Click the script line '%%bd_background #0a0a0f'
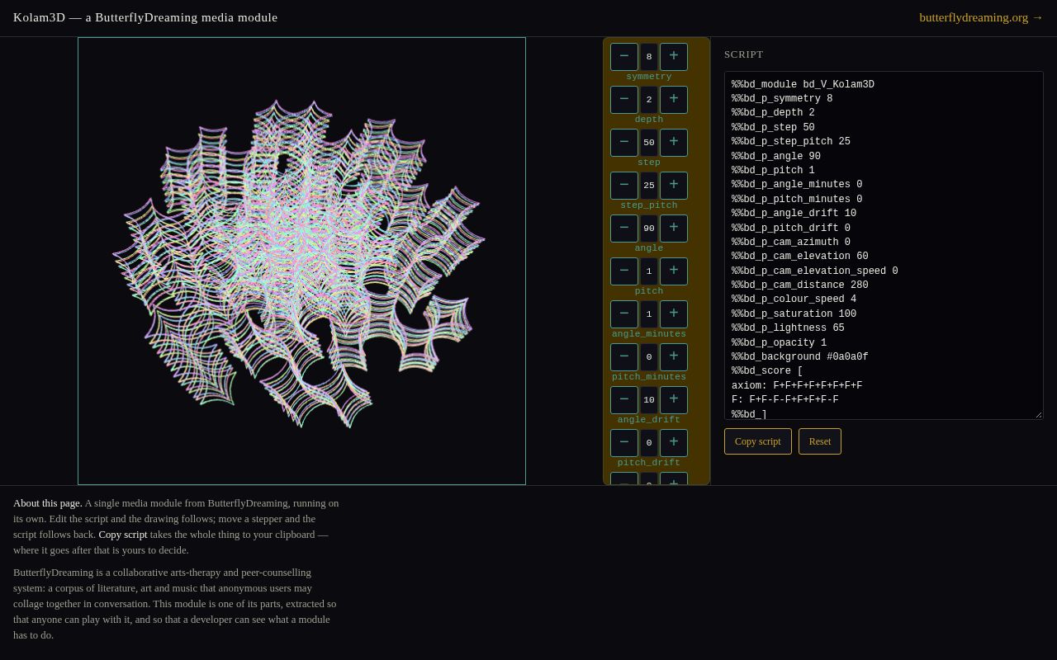The width and height of the screenshot is (1057, 660). [800, 357]
